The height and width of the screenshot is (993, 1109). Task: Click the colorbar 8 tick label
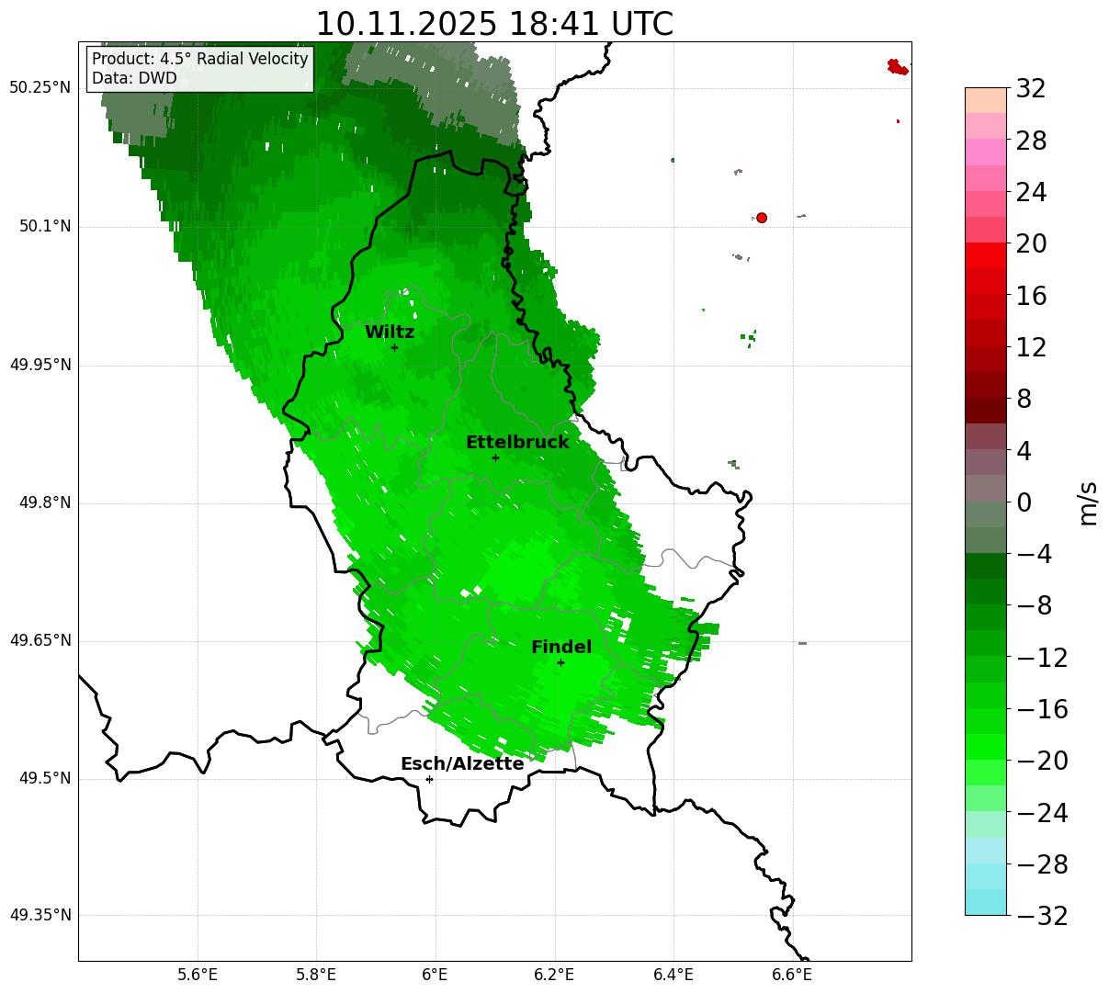(1024, 400)
